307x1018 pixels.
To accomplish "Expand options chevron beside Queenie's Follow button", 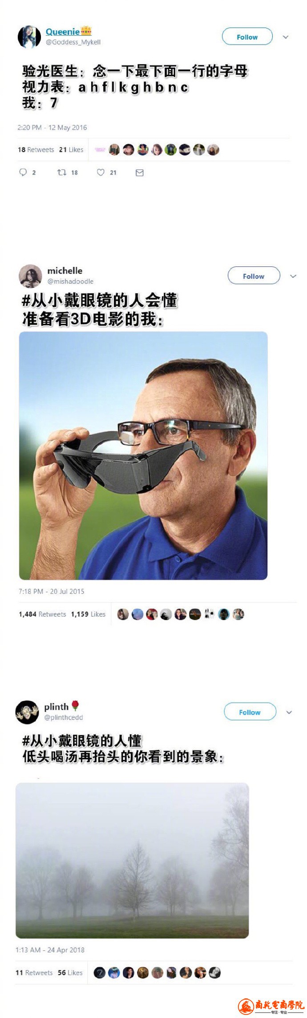I will pos(286,37).
